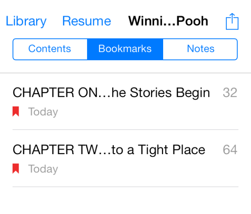Click page number 64

click(230, 150)
